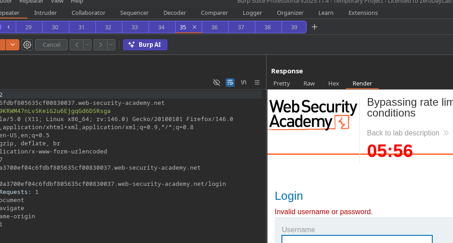Image resolution: width=453 pixels, height=243 pixels.
Task: Toggle line wrapping in request editor
Action: (230, 82)
